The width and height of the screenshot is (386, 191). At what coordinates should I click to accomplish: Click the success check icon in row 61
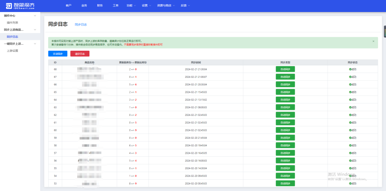point(350,123)
